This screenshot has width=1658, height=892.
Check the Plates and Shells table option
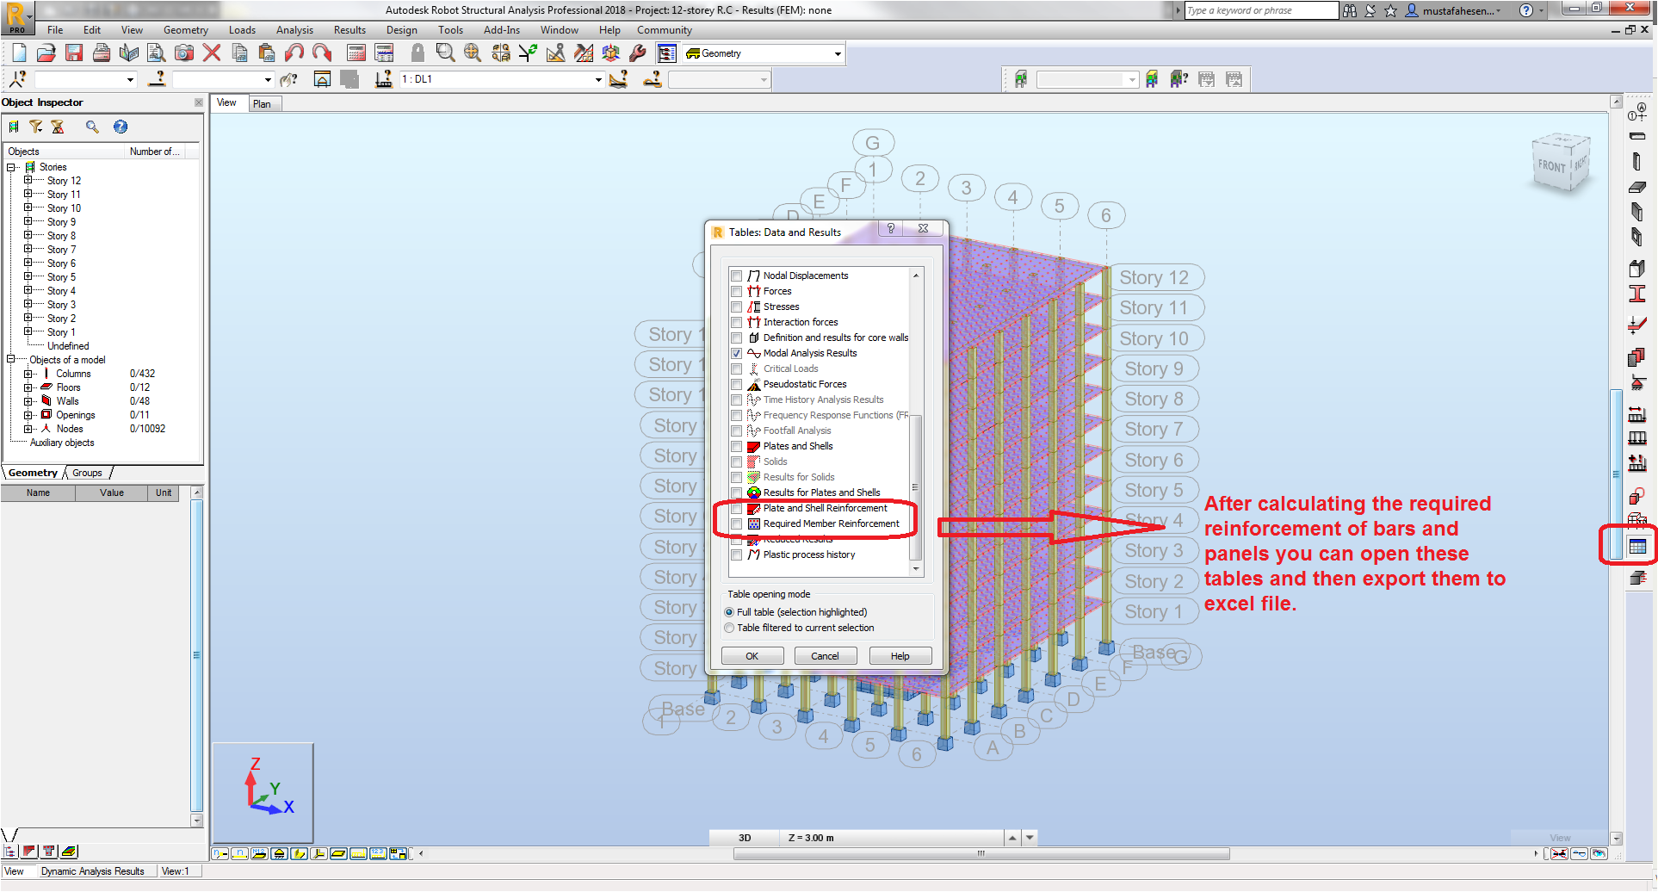tap(737, 446)
